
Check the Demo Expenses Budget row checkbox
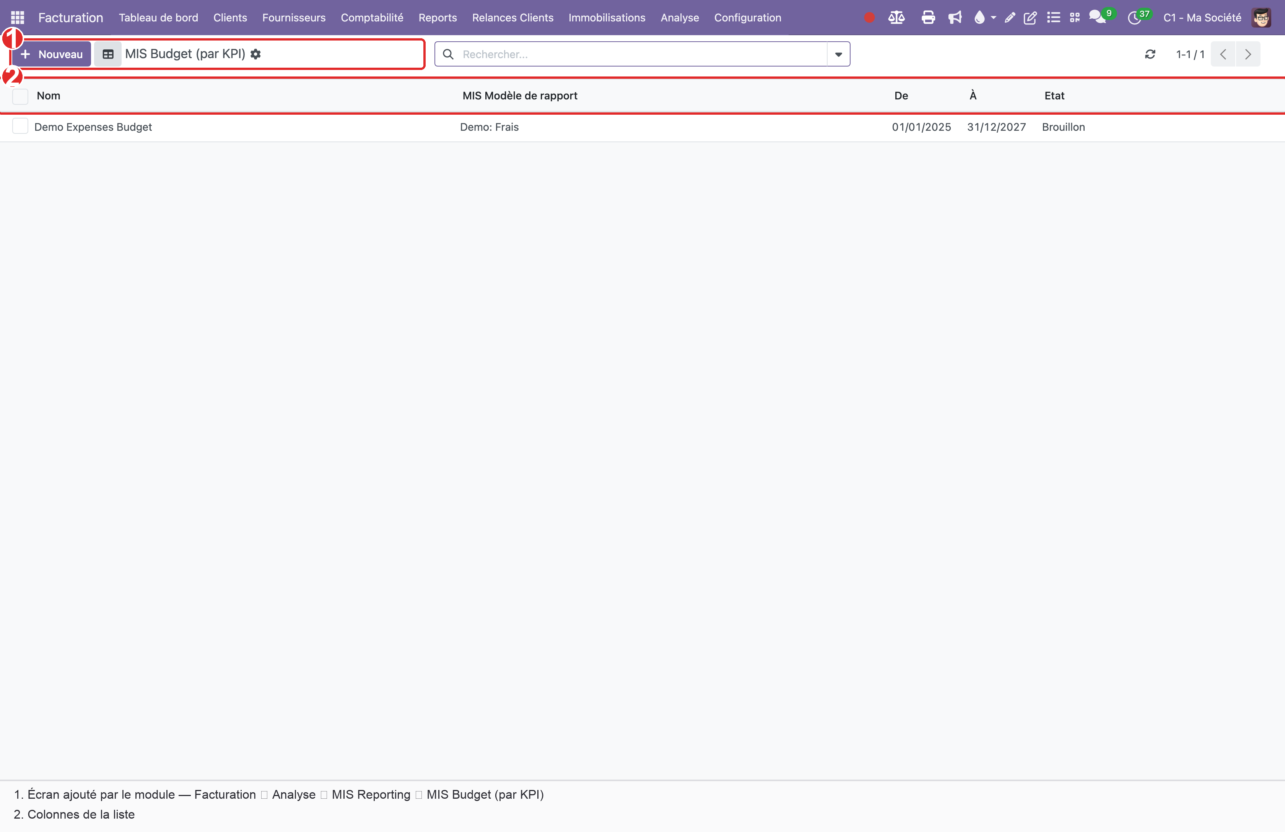click(20, 126)
